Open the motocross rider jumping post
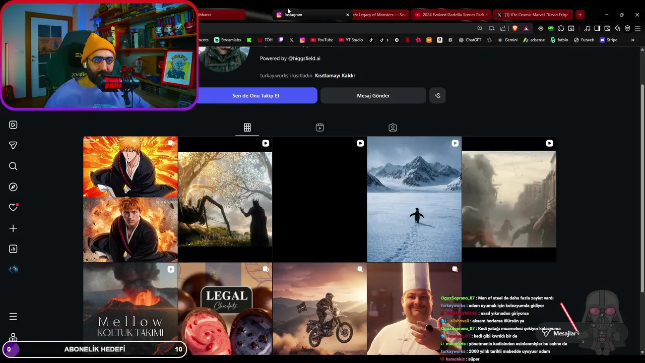This screenshot has height=363, width=645. 319,309
